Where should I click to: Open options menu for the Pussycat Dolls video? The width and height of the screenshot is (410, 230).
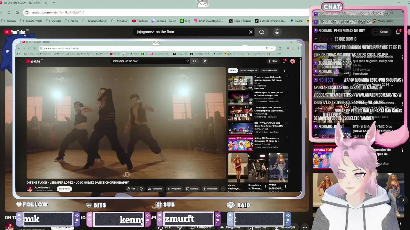[287, 108]
